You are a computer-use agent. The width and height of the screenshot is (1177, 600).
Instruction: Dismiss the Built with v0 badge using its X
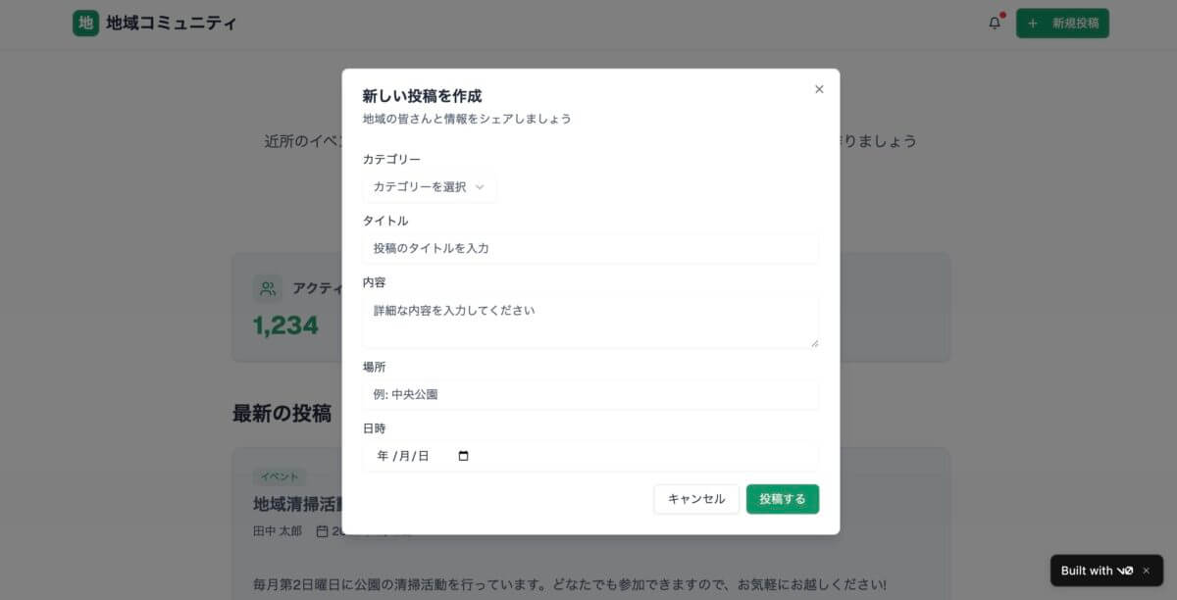1146,571
